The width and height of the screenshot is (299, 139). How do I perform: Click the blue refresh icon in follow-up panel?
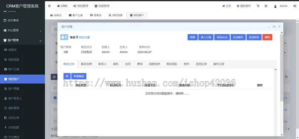67,76
